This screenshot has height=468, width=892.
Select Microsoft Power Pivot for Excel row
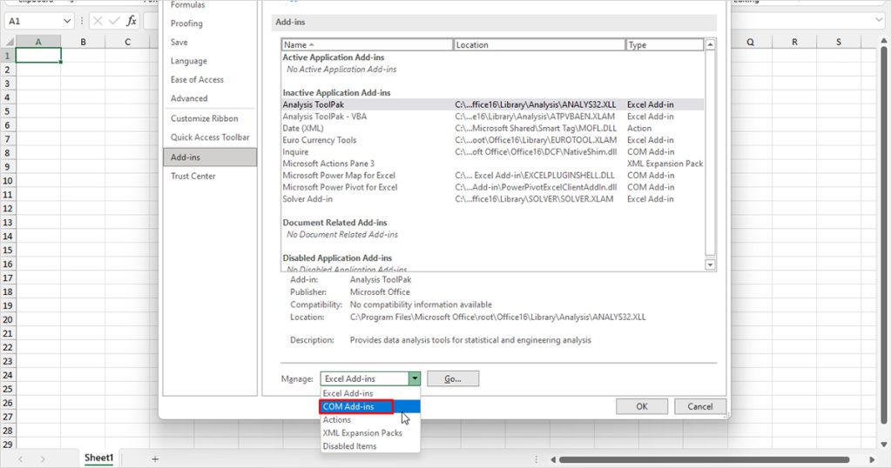point(493,187)
